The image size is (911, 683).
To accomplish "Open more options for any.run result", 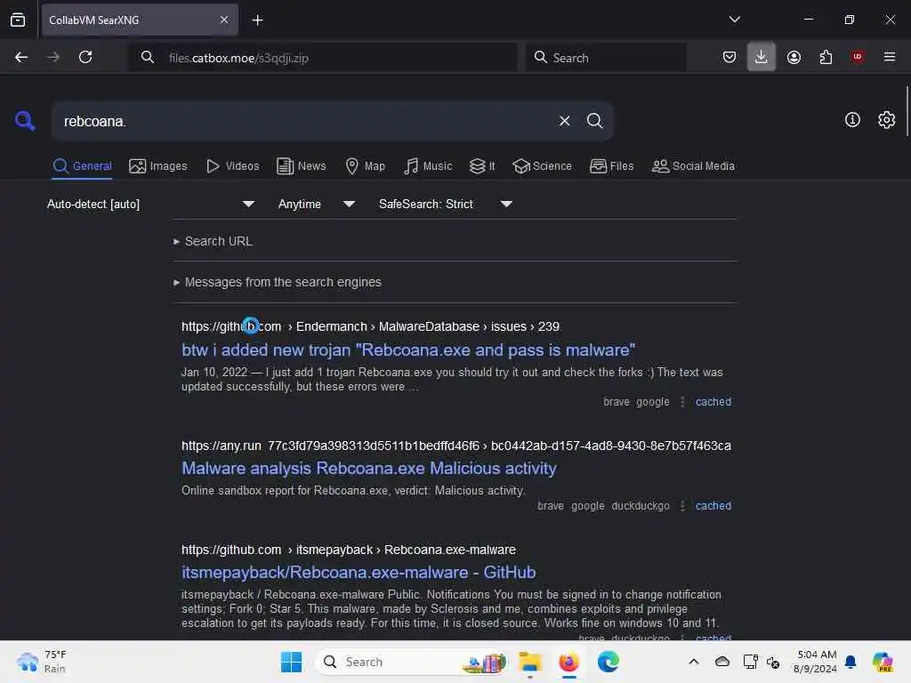I will pos(682,506).
